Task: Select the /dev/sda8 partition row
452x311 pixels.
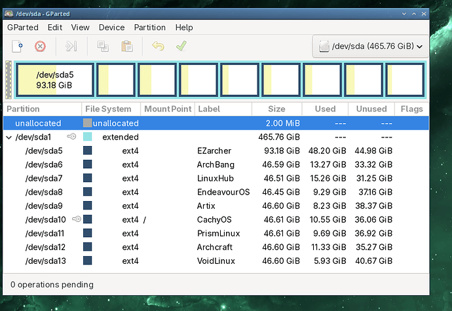Action: tap(216, 192)
